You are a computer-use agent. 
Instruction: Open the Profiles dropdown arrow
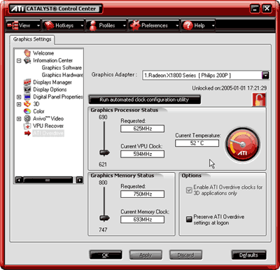click(x=124, y=26)
